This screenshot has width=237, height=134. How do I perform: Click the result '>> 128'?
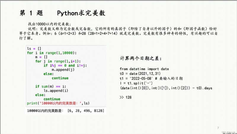pos(126,97)
